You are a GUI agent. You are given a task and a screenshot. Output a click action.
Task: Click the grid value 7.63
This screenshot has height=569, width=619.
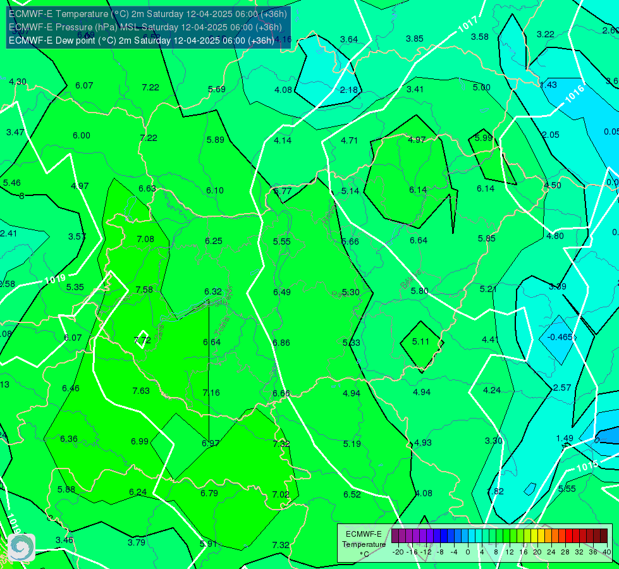click(141, 391)
